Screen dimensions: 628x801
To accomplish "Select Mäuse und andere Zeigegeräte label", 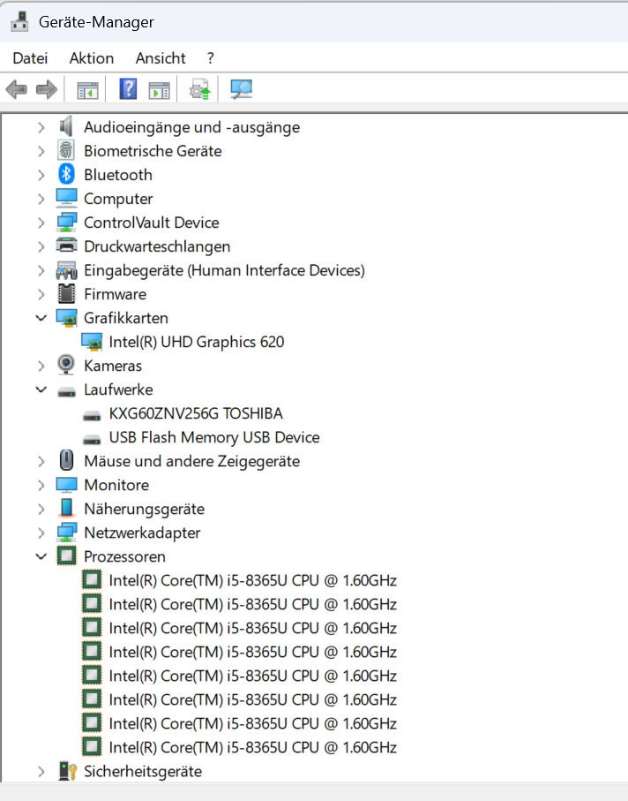I will [191, 461].
